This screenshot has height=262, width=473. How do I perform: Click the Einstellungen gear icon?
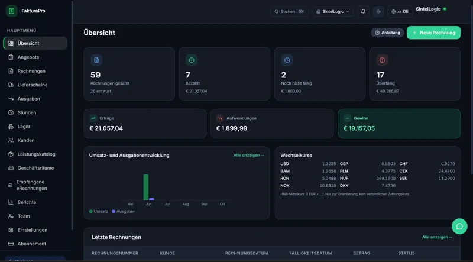point(11,230)
